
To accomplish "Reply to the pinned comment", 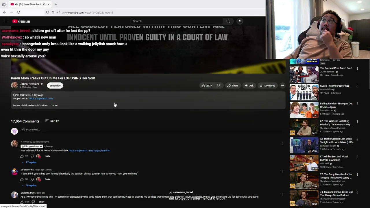I will click(47, 156).
